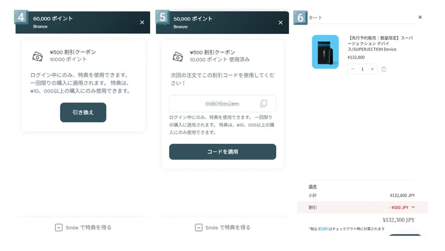This screenshot has width=445, height=251.
Task: Click the コードを適用 button
Action: click(x=222, y=152)
